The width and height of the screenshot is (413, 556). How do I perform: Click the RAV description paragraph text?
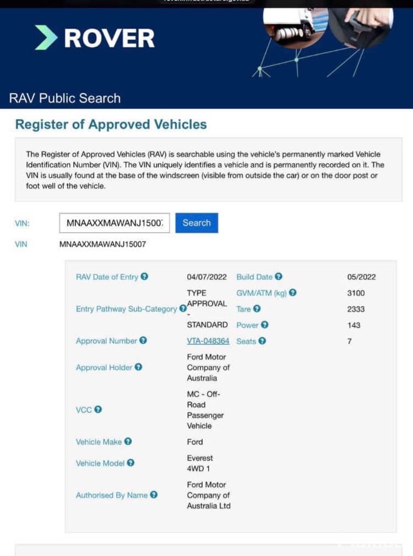click(205, 170)
